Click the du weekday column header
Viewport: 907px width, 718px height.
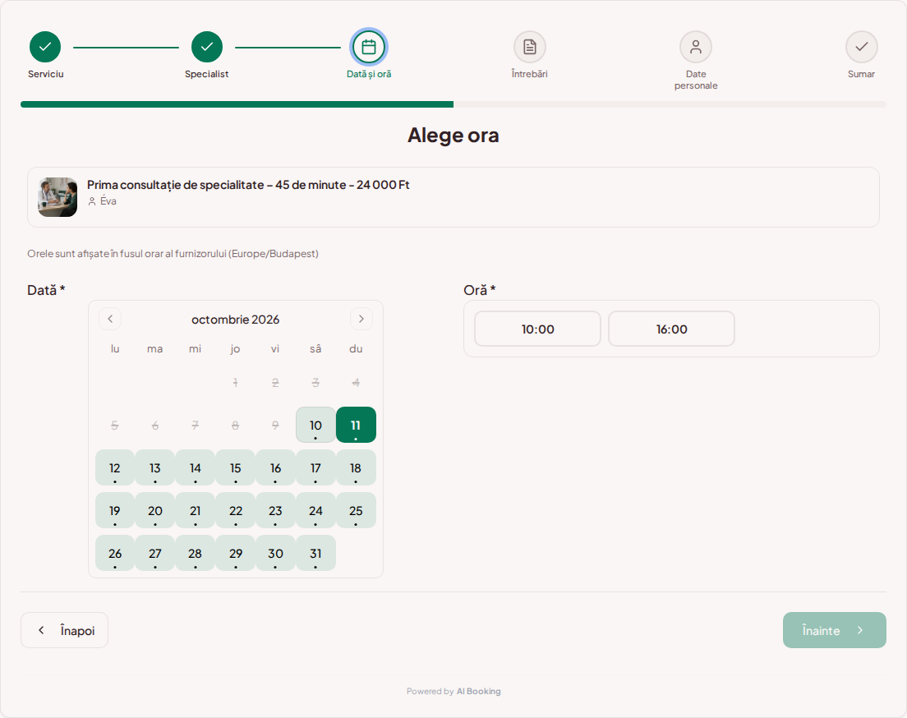coord(356,349)
